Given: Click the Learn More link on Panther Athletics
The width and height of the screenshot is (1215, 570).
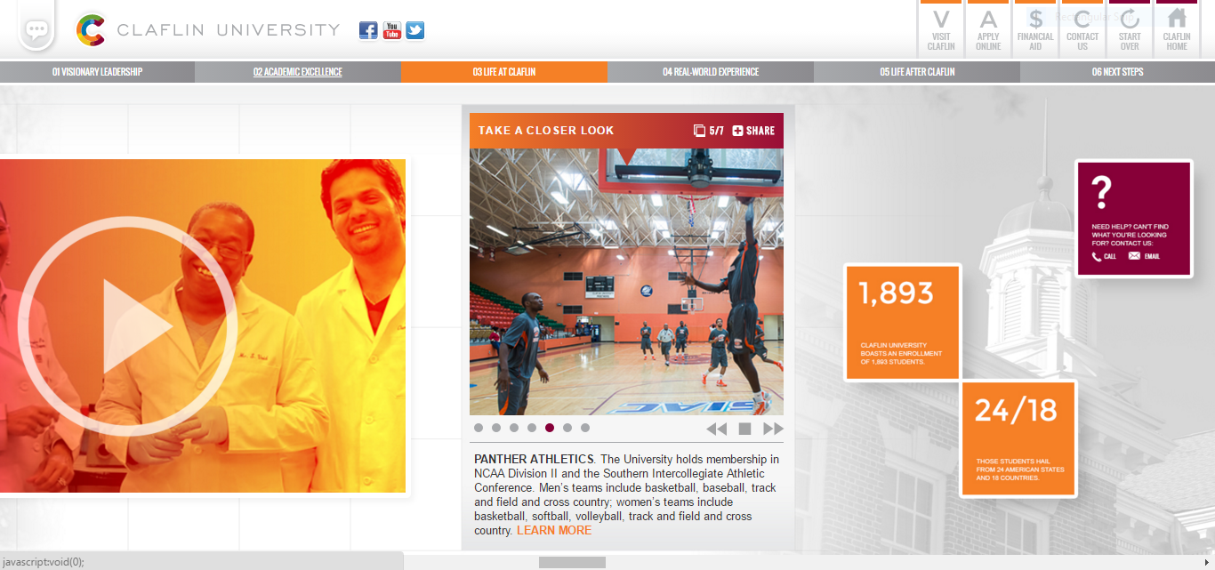Looking at the screenshot, I should pyautogui.click(x=554, y=531).
